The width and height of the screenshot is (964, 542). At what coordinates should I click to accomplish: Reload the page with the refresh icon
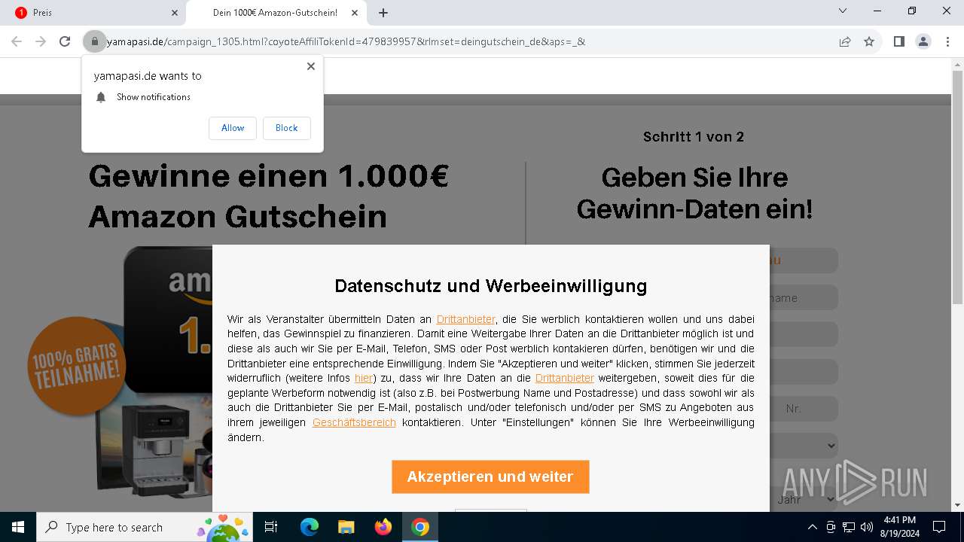click(65, 41)
